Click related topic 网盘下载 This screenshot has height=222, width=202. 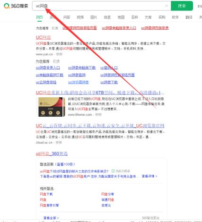46,194
